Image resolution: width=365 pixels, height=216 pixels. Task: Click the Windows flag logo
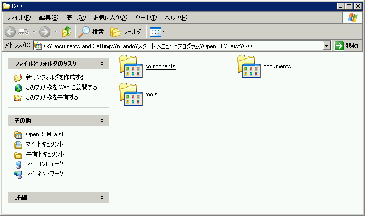[353, 18]
